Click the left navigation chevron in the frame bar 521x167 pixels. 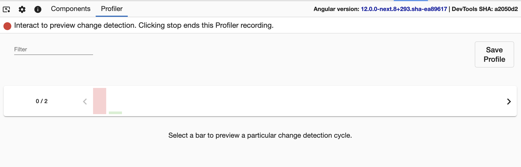tap(85, 102)
